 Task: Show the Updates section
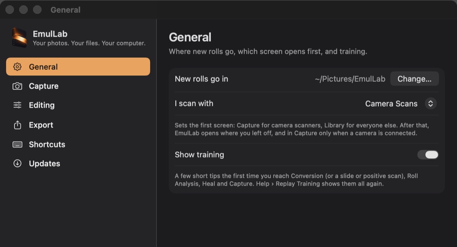coord(78,164)
